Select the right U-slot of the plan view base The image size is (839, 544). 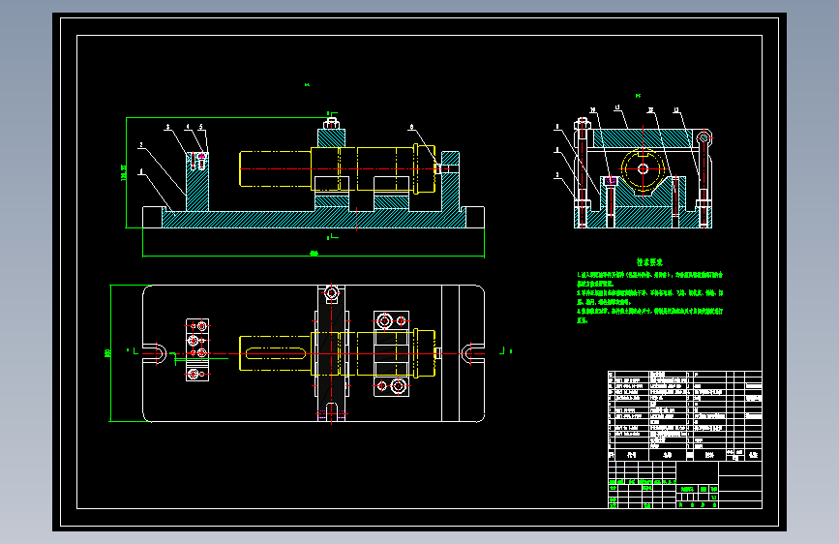pos(472,353)
